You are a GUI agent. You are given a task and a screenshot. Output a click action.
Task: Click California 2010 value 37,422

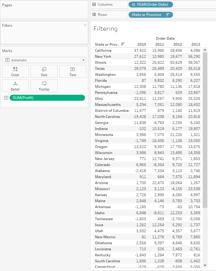click(140, 51)
